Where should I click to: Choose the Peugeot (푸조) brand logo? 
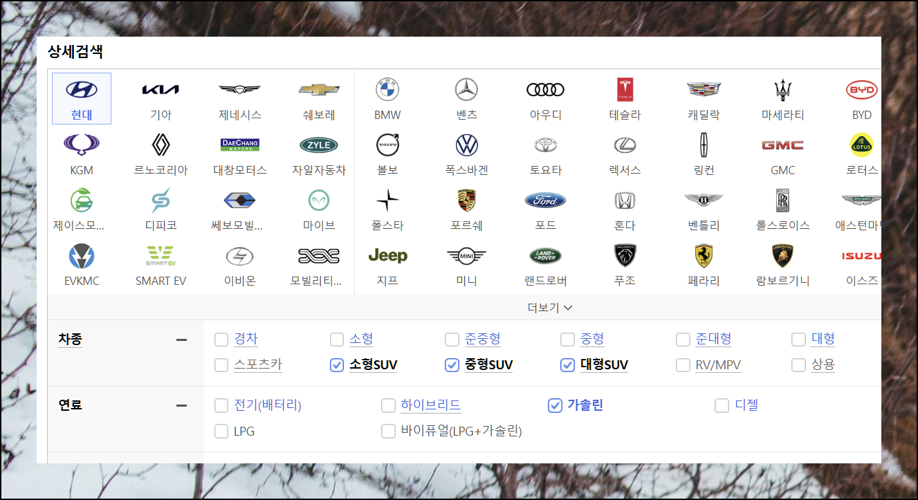tap(625, 255)
